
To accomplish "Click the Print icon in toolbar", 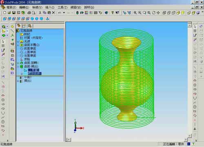I will click(x=29, y=13).
